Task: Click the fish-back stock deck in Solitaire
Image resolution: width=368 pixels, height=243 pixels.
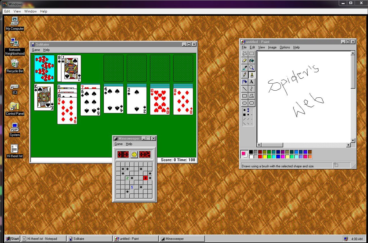Action: point(44,68)
